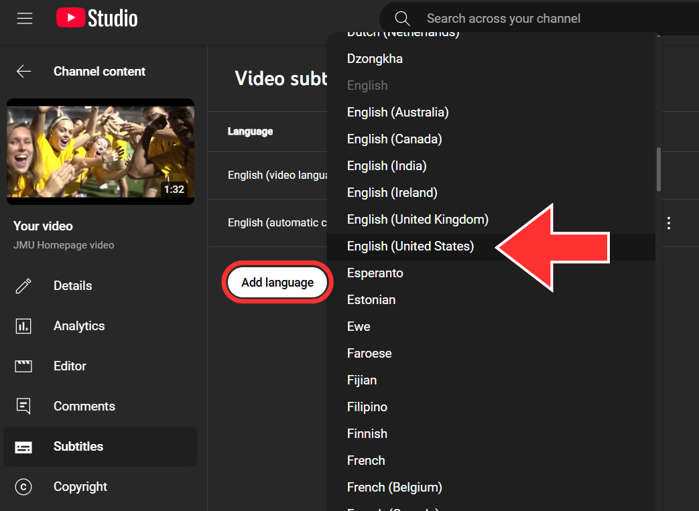Select French (Belgium) language

(394, 488)
